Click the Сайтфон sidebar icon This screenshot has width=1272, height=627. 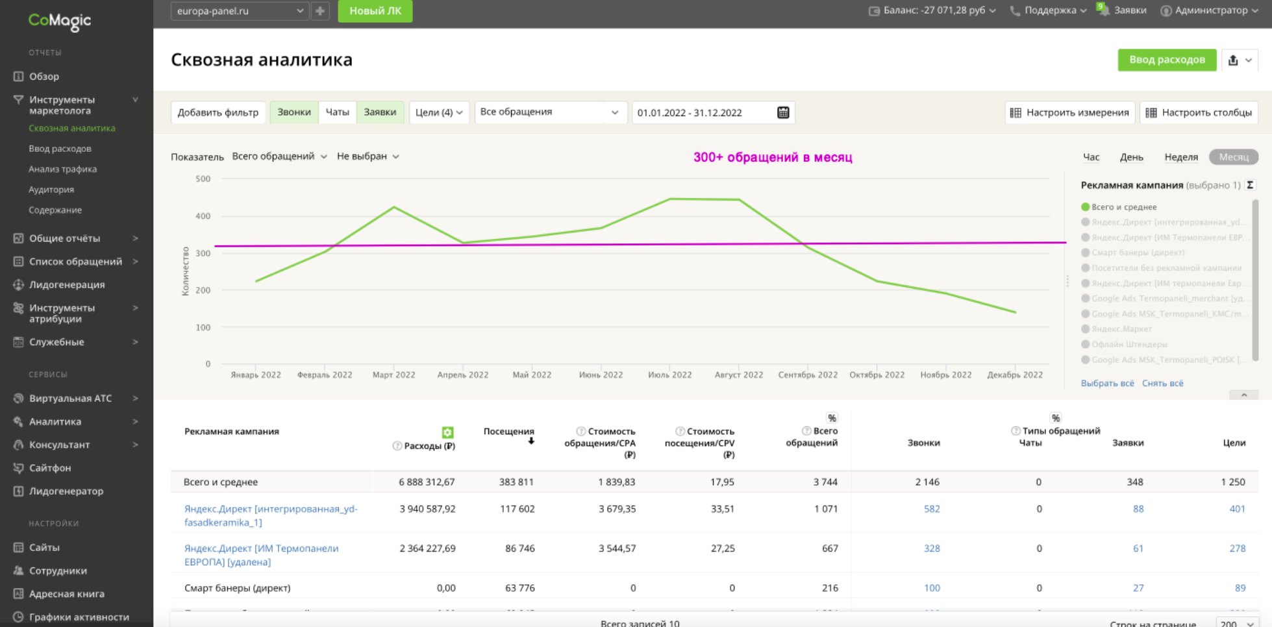coord(18,468)
